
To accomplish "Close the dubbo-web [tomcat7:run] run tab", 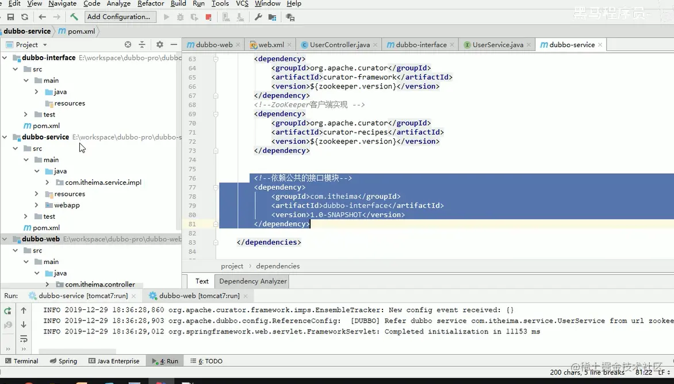I will coord(246,296).
